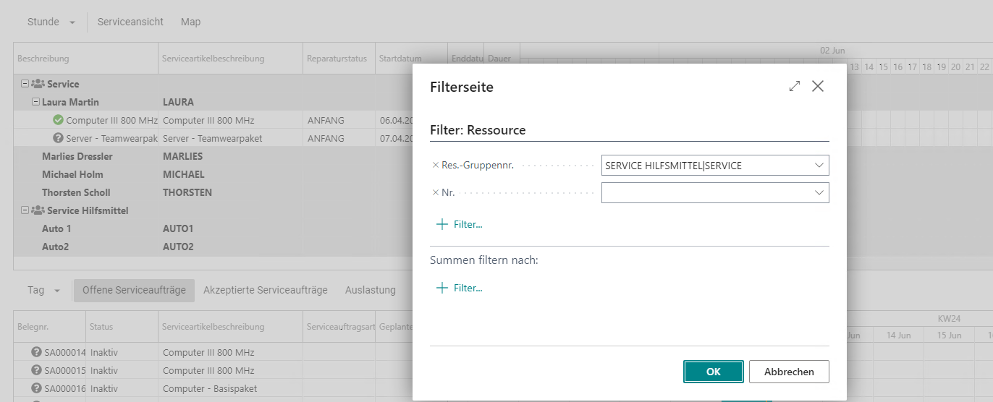Click the Startdatum column header
993x402 pixels.
(x=411, y=59)
